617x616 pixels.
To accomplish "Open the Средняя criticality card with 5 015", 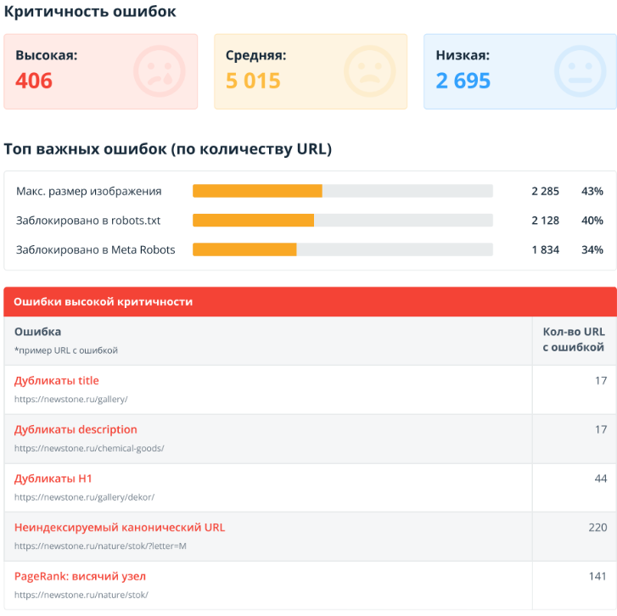I will pos(311,71).
